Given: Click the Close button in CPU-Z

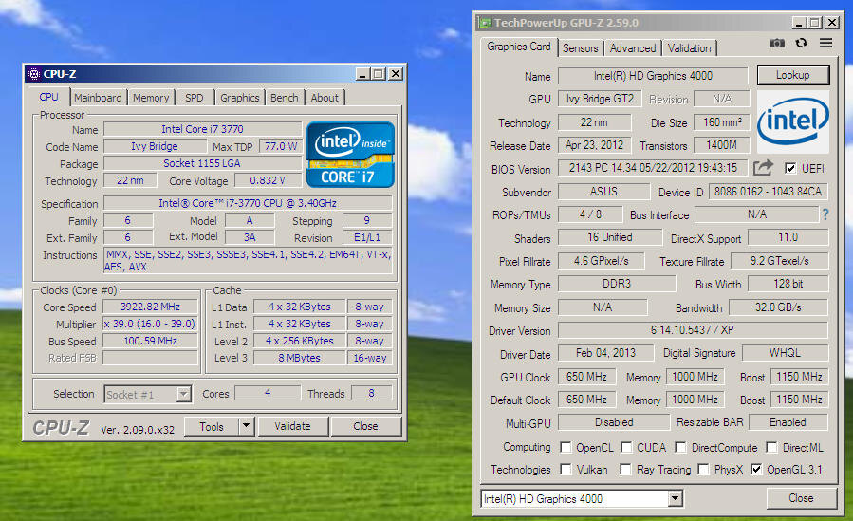Looking at the screenshot, I should pos(365,426).
